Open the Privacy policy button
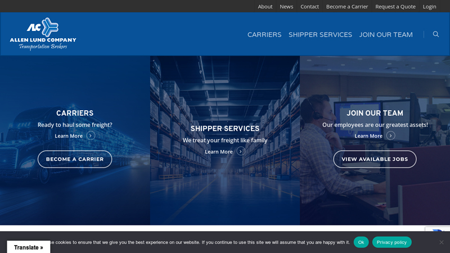 (x=391, y=242)
